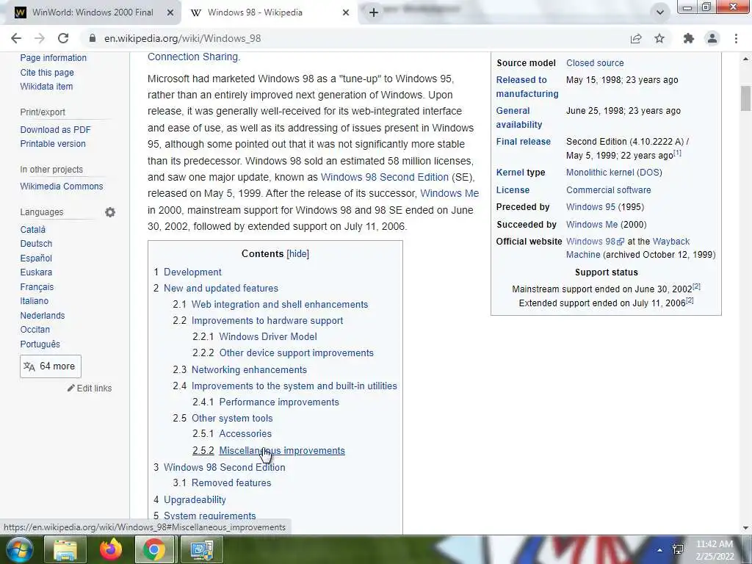Open a new tab with the plus button

click(x=374, y=12)
